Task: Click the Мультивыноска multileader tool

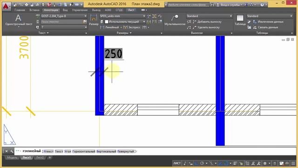Action: pos(175,20)
